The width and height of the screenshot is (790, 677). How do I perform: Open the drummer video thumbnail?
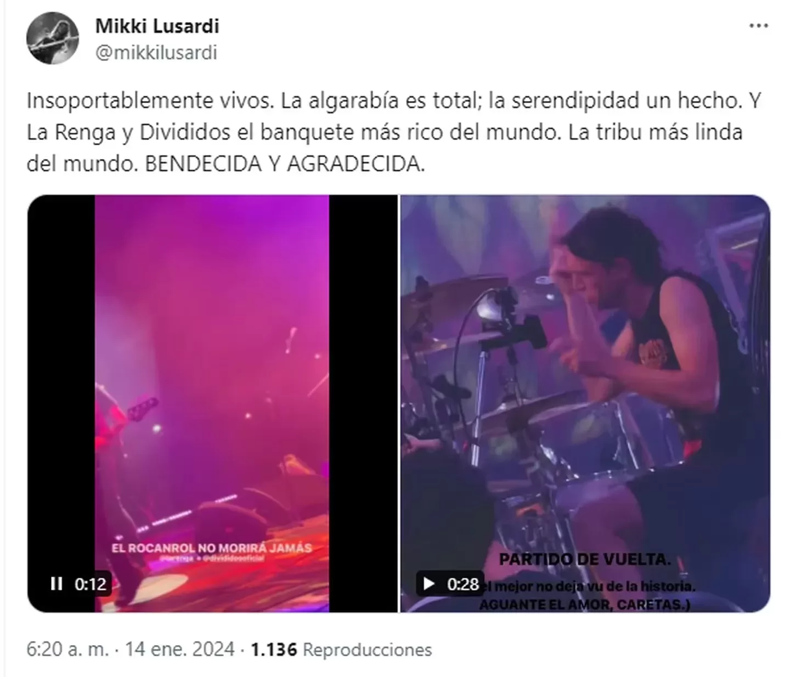pos(585,403)
